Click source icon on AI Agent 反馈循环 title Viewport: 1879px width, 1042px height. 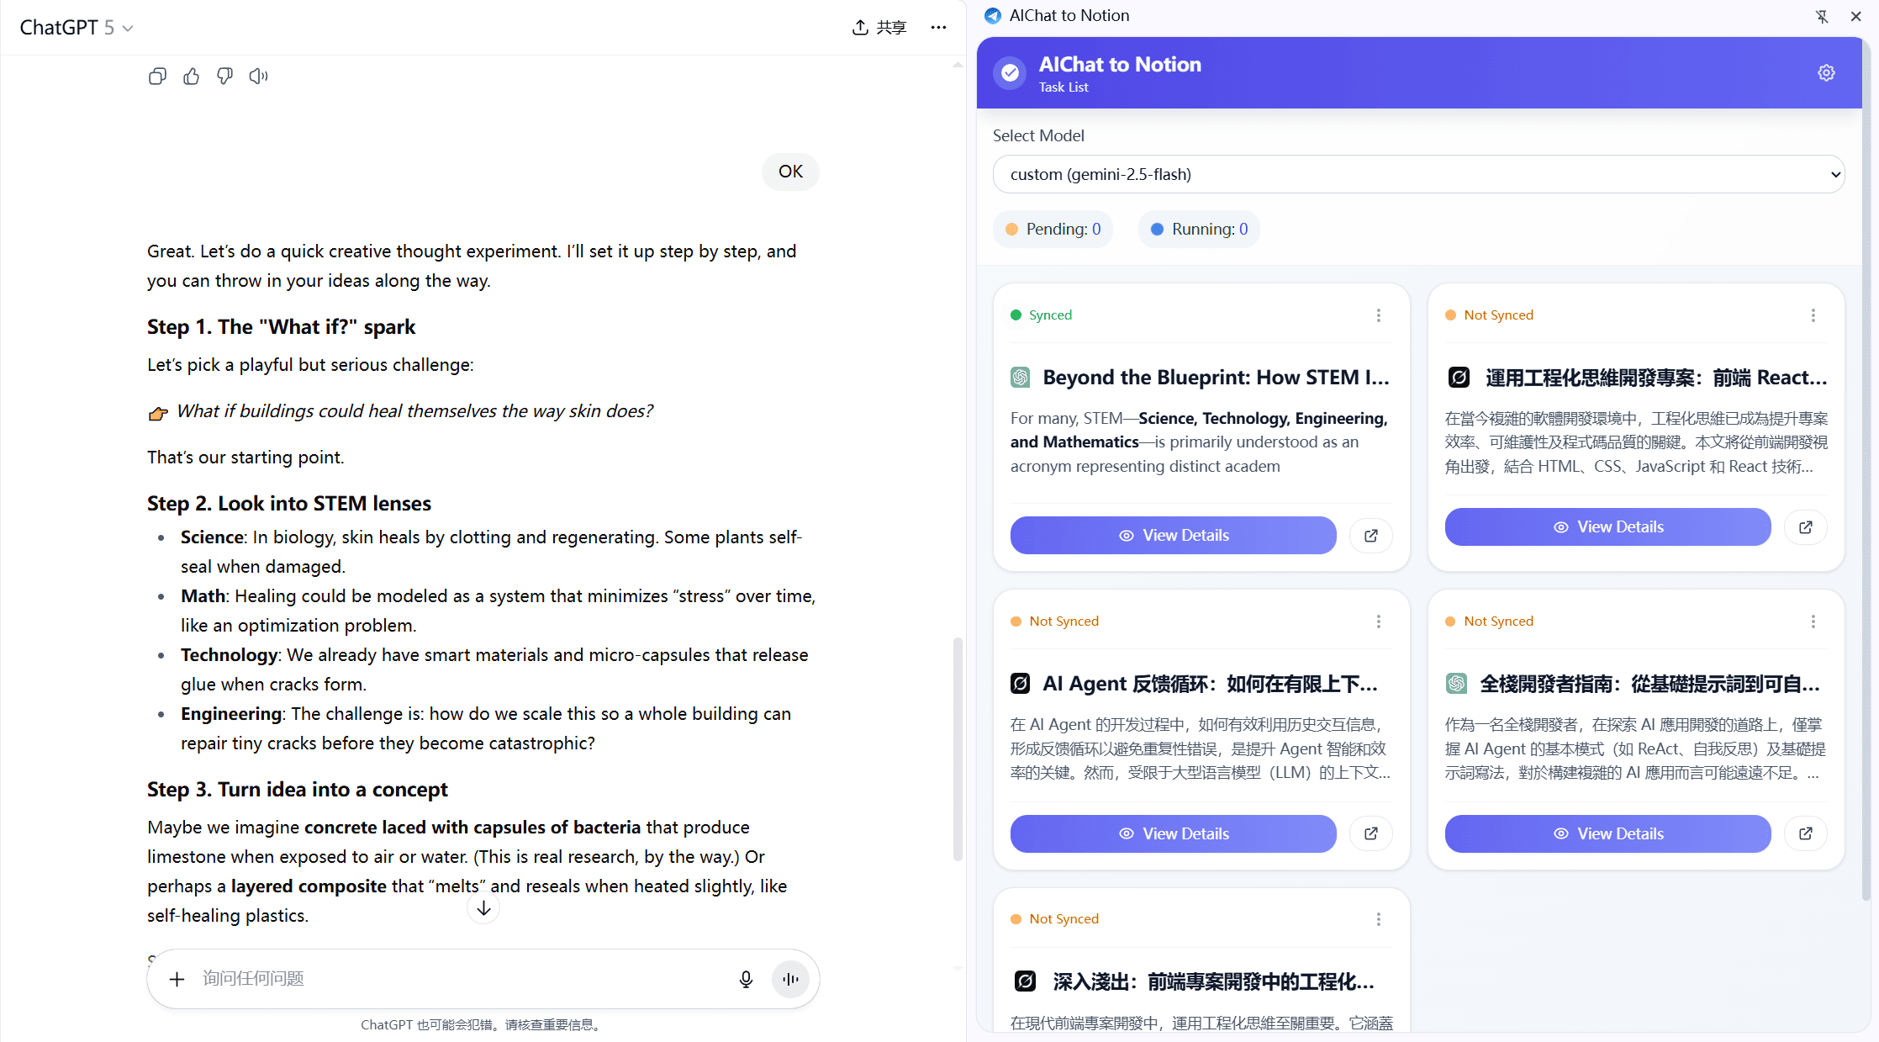click(x=1021, y=684)
